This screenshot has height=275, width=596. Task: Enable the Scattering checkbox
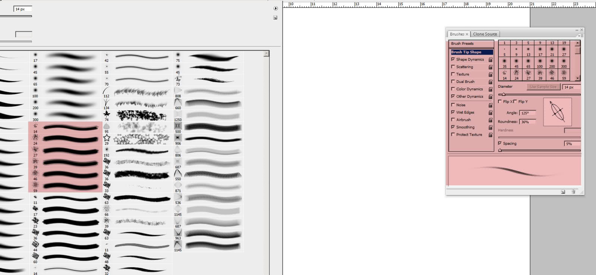[453, 67]
